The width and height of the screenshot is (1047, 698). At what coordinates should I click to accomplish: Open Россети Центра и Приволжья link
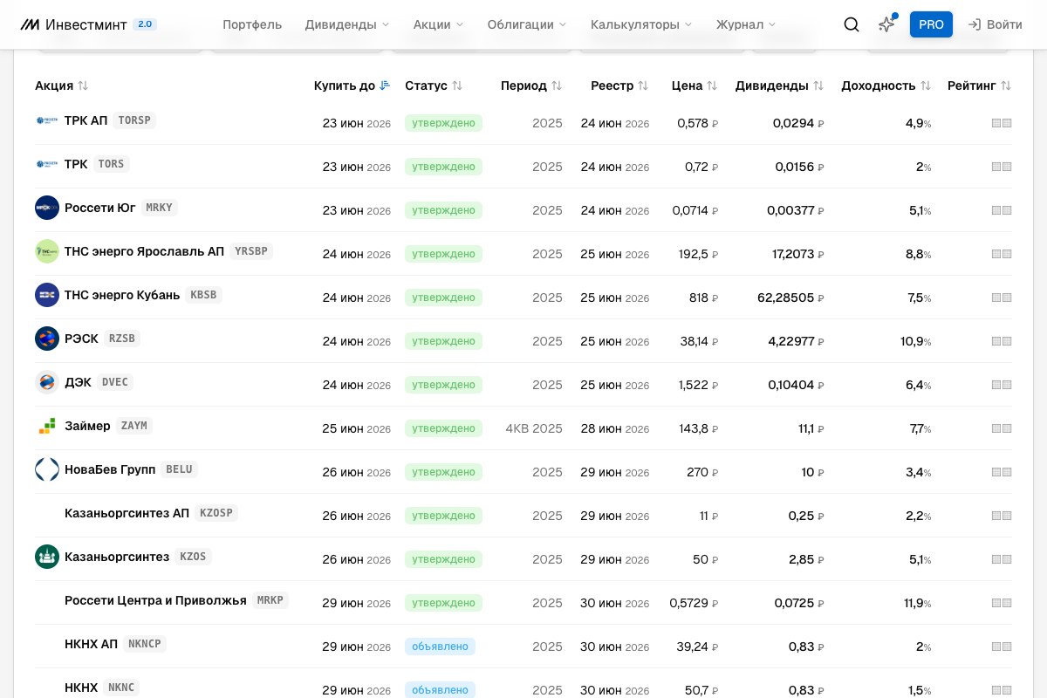coord(155,600)
